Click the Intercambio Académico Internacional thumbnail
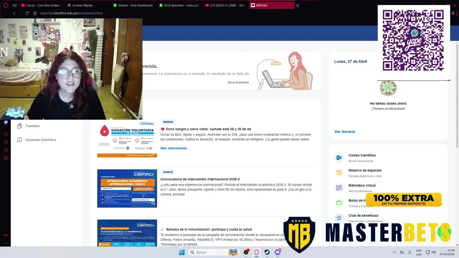Viewport: 459px width, 258px height. tap(127, 188)
